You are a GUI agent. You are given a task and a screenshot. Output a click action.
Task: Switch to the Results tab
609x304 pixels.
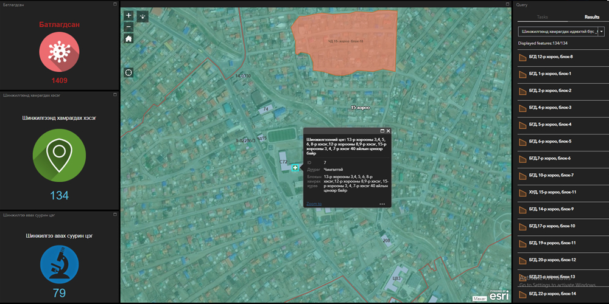pos(591,17)
